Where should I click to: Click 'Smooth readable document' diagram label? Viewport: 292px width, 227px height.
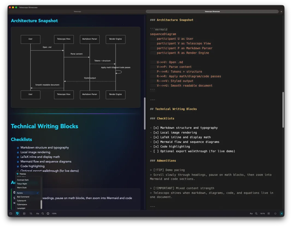click(47, 85)
